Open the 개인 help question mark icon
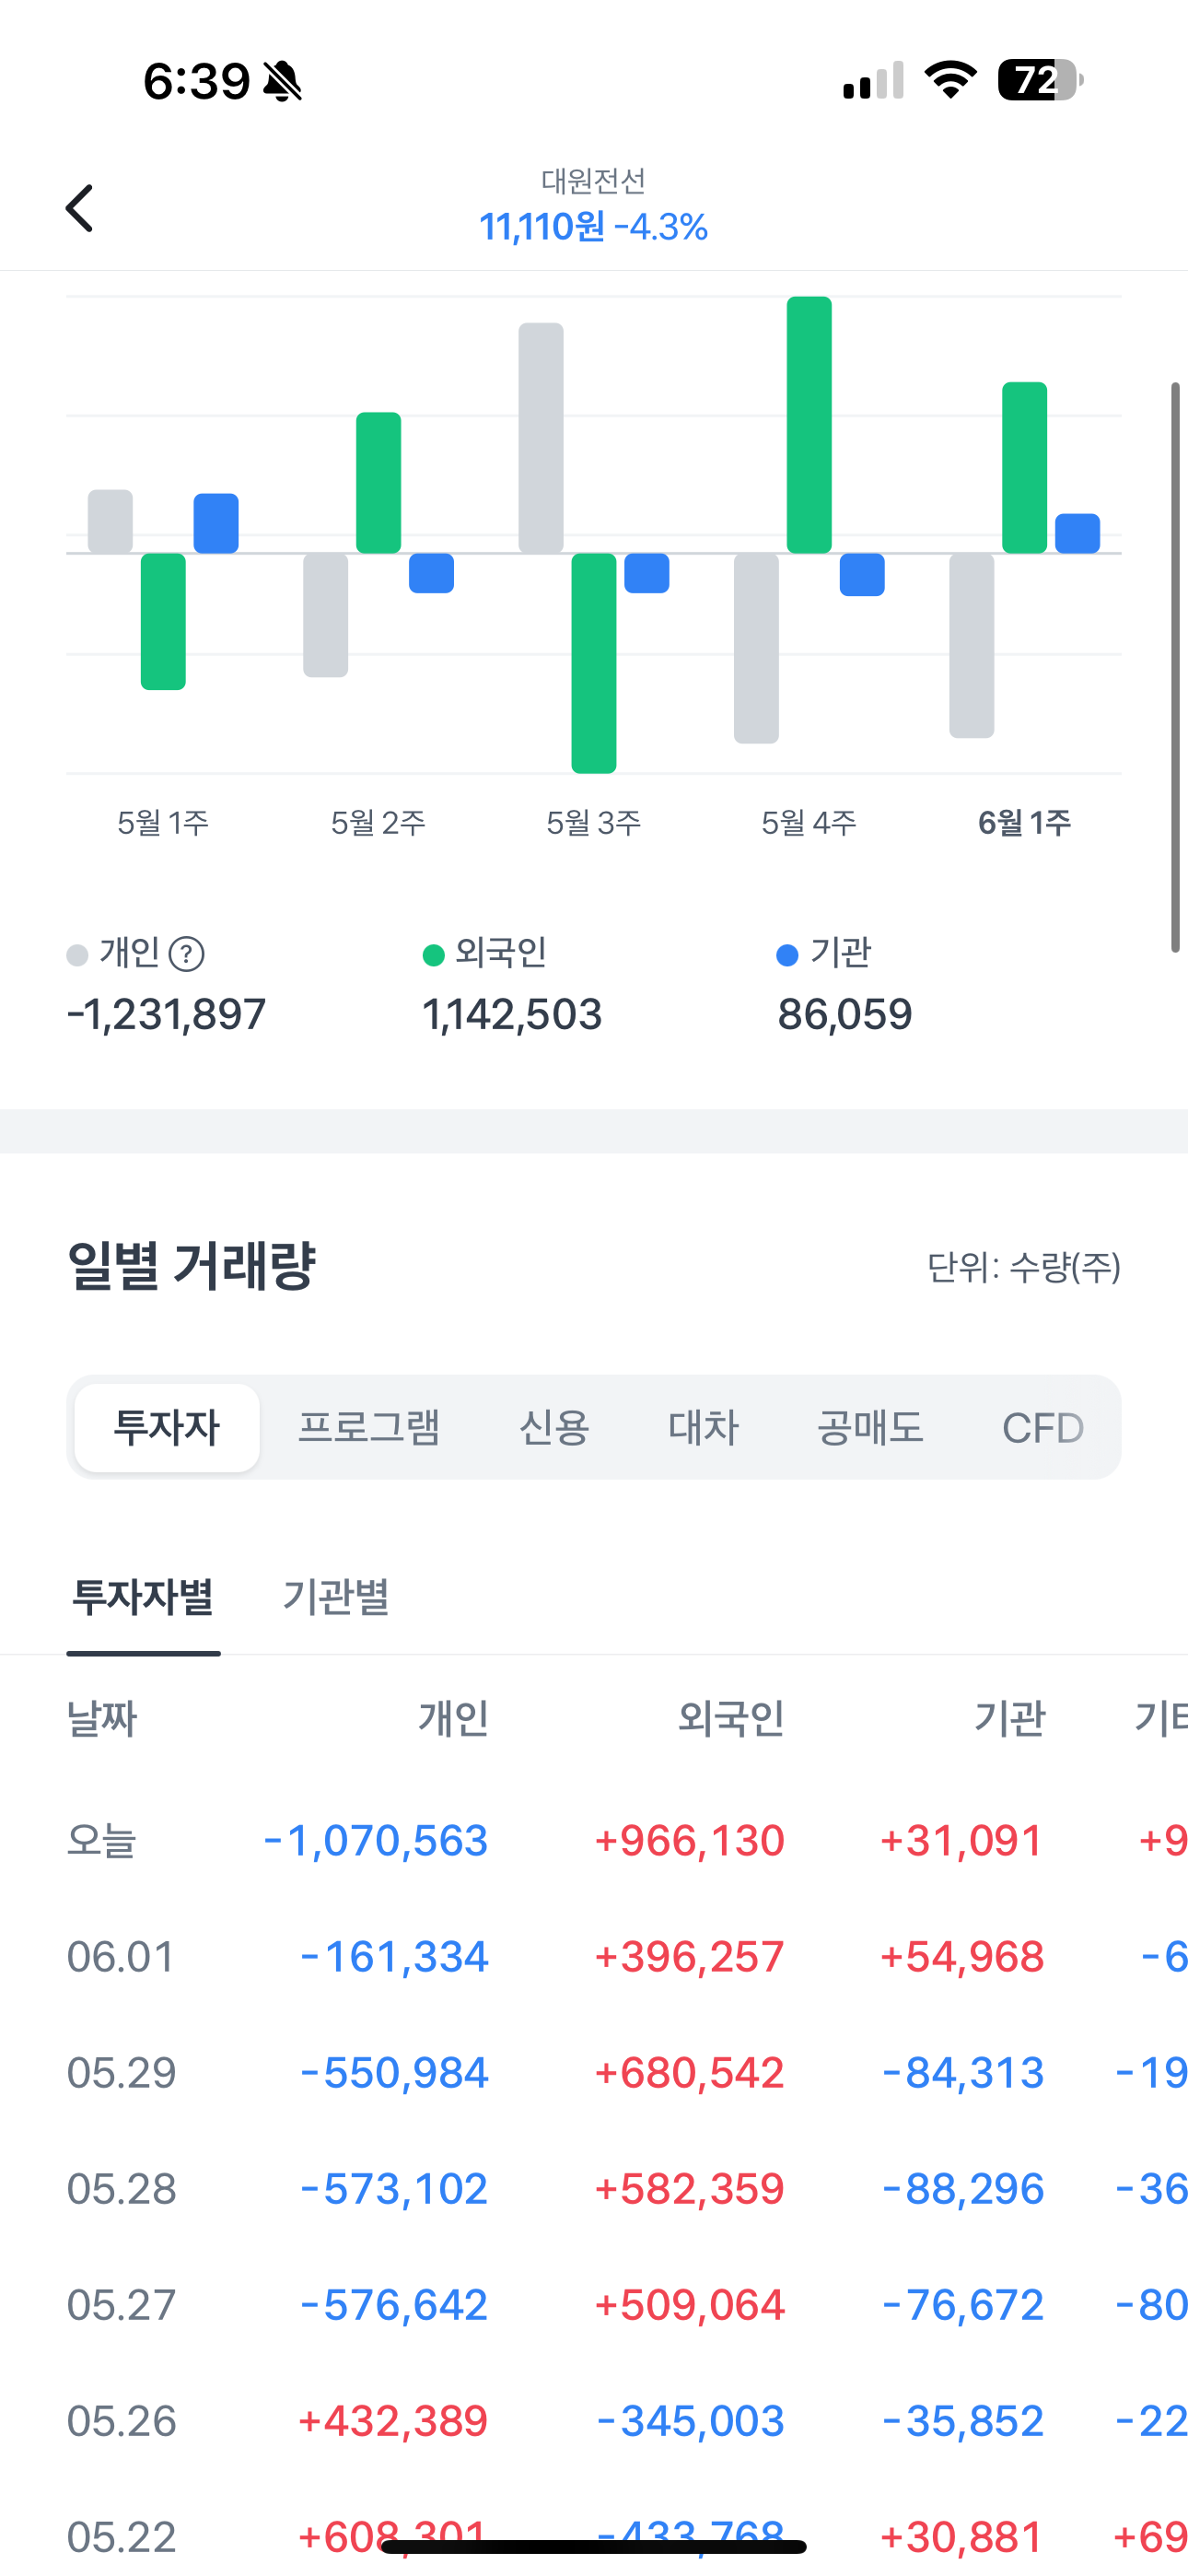The width and height of the screenshot is (1188, 2576). click(x=187, y=954)
